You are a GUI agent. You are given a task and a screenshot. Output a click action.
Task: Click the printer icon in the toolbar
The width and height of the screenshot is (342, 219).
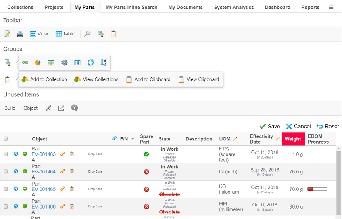(x=19, y=34)
